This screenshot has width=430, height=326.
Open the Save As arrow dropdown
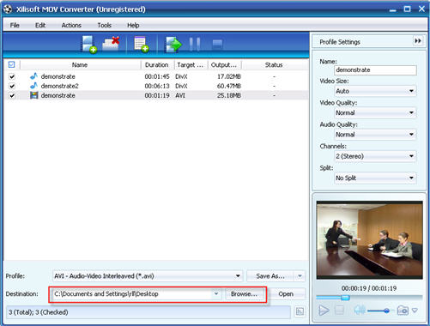(x=300, y=276)
